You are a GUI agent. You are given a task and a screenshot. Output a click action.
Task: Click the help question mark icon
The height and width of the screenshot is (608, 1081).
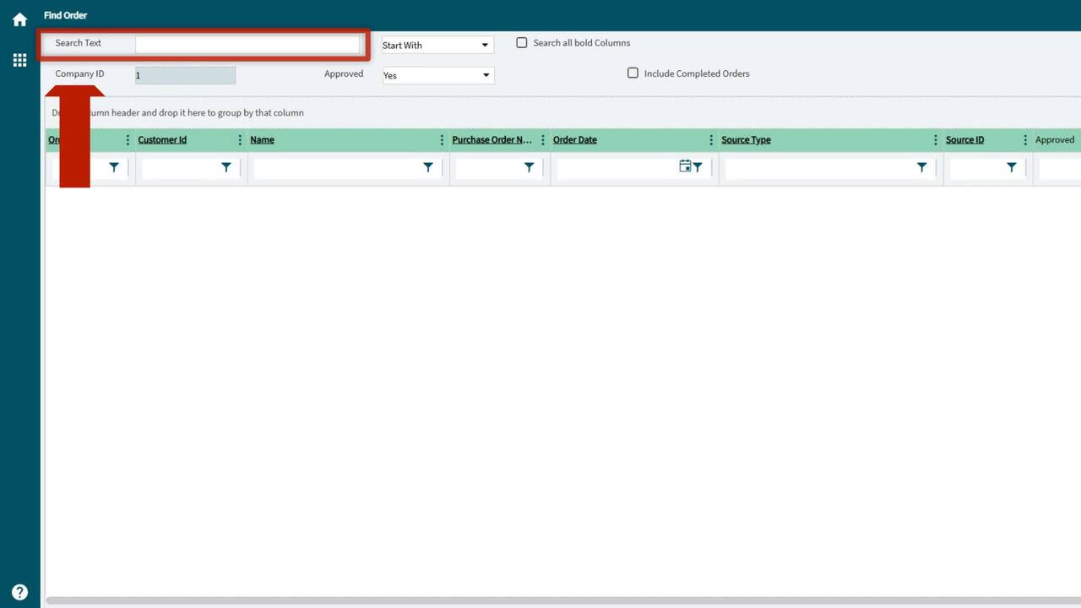[x=19, y=592]
